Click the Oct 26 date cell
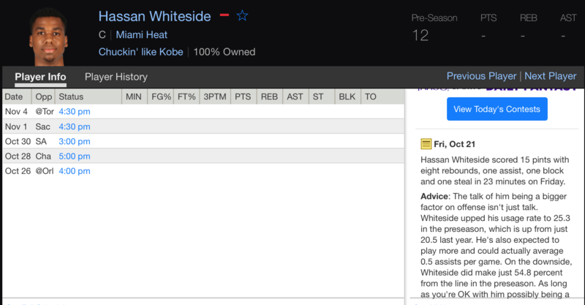This screenshot has height=305, width=585. click(x=18, y=171)
